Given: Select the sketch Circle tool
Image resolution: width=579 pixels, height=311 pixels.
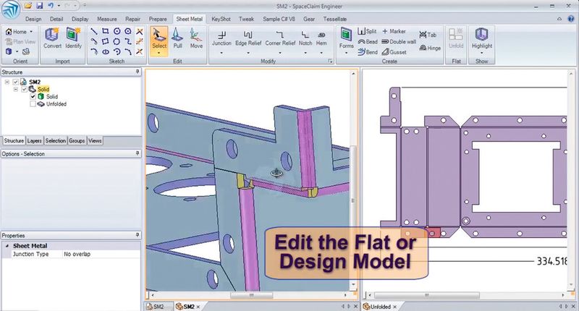Looking at the screenshot, I should click(x=117, y=31).
